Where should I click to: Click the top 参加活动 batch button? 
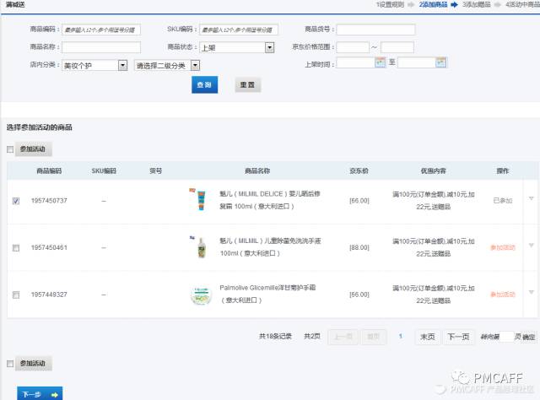[x=34, y=149]
